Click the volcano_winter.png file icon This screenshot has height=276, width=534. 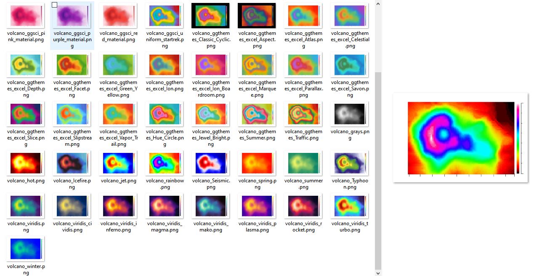click(x=26, y=249)
